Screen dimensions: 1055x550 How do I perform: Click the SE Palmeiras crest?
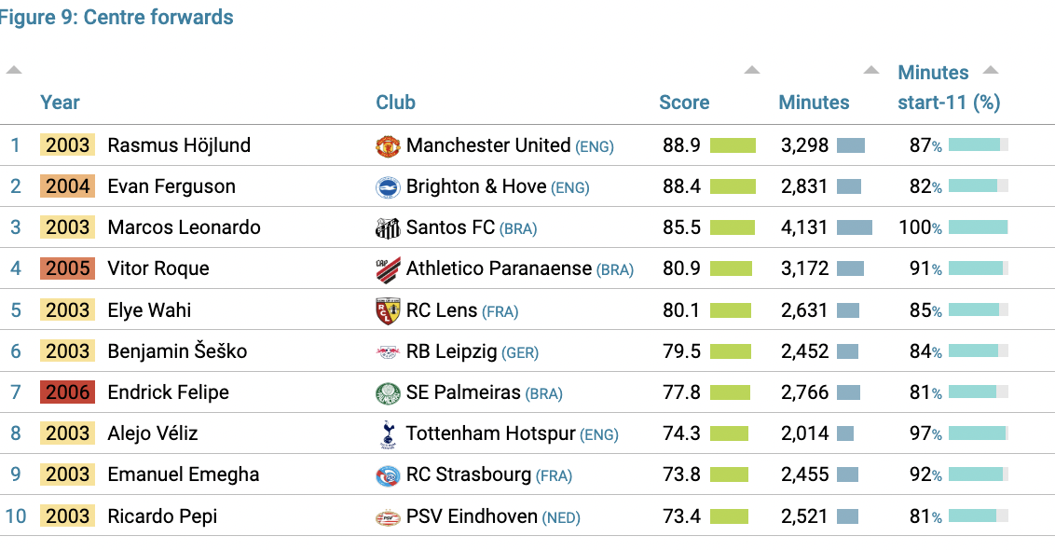388,393
